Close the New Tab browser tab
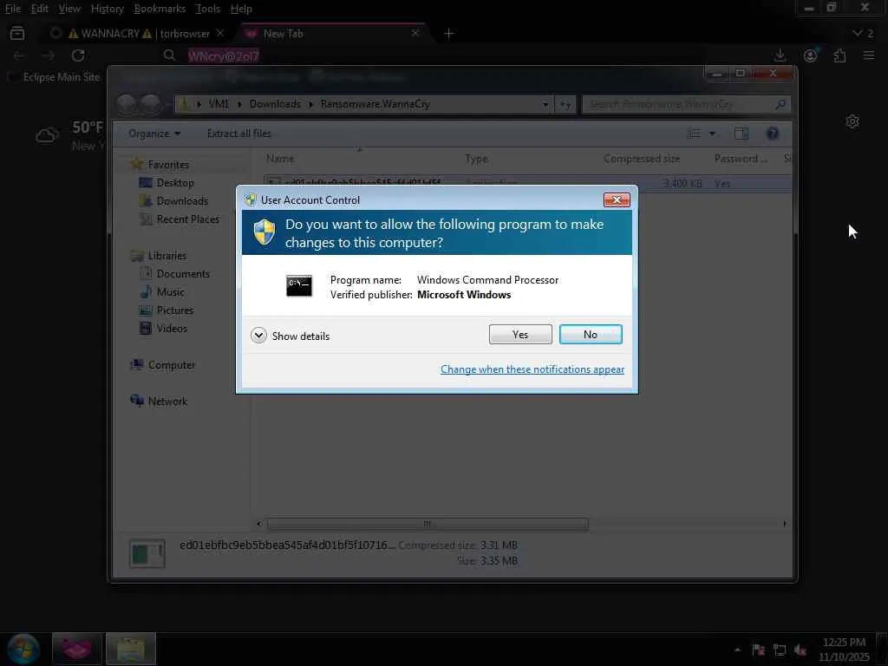 coord(415,34)
